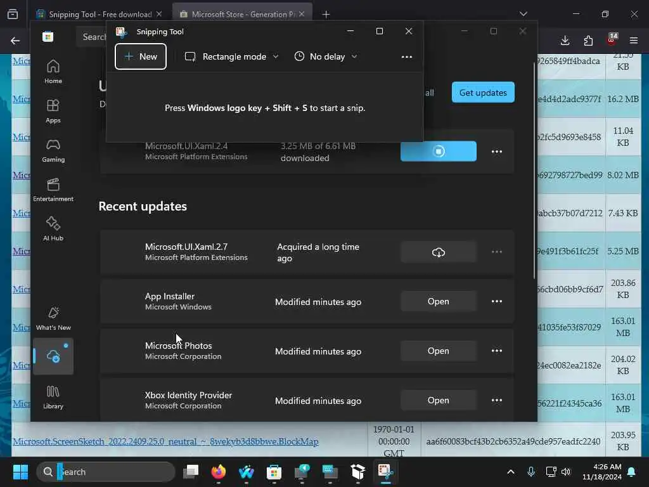Click the Store search box
649x487 pixels.
tap(91, 37)
